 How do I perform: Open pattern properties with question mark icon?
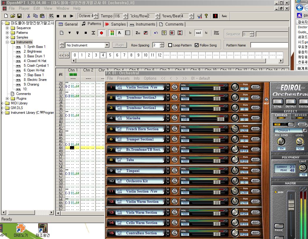pyautogui.click(x=164, y=33)
